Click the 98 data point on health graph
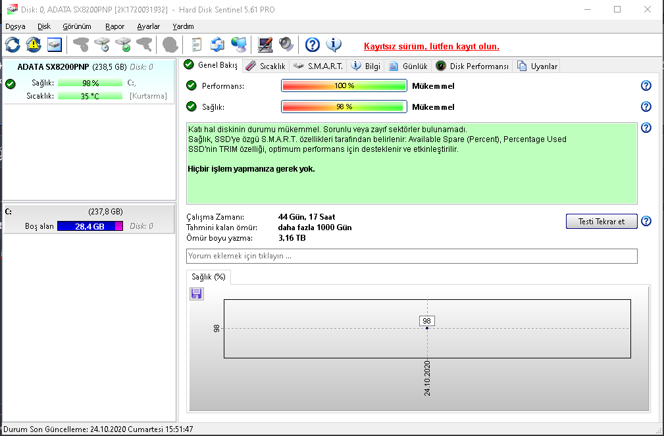Viewport: 664px width, 436px height. click(x=427, y=328)
